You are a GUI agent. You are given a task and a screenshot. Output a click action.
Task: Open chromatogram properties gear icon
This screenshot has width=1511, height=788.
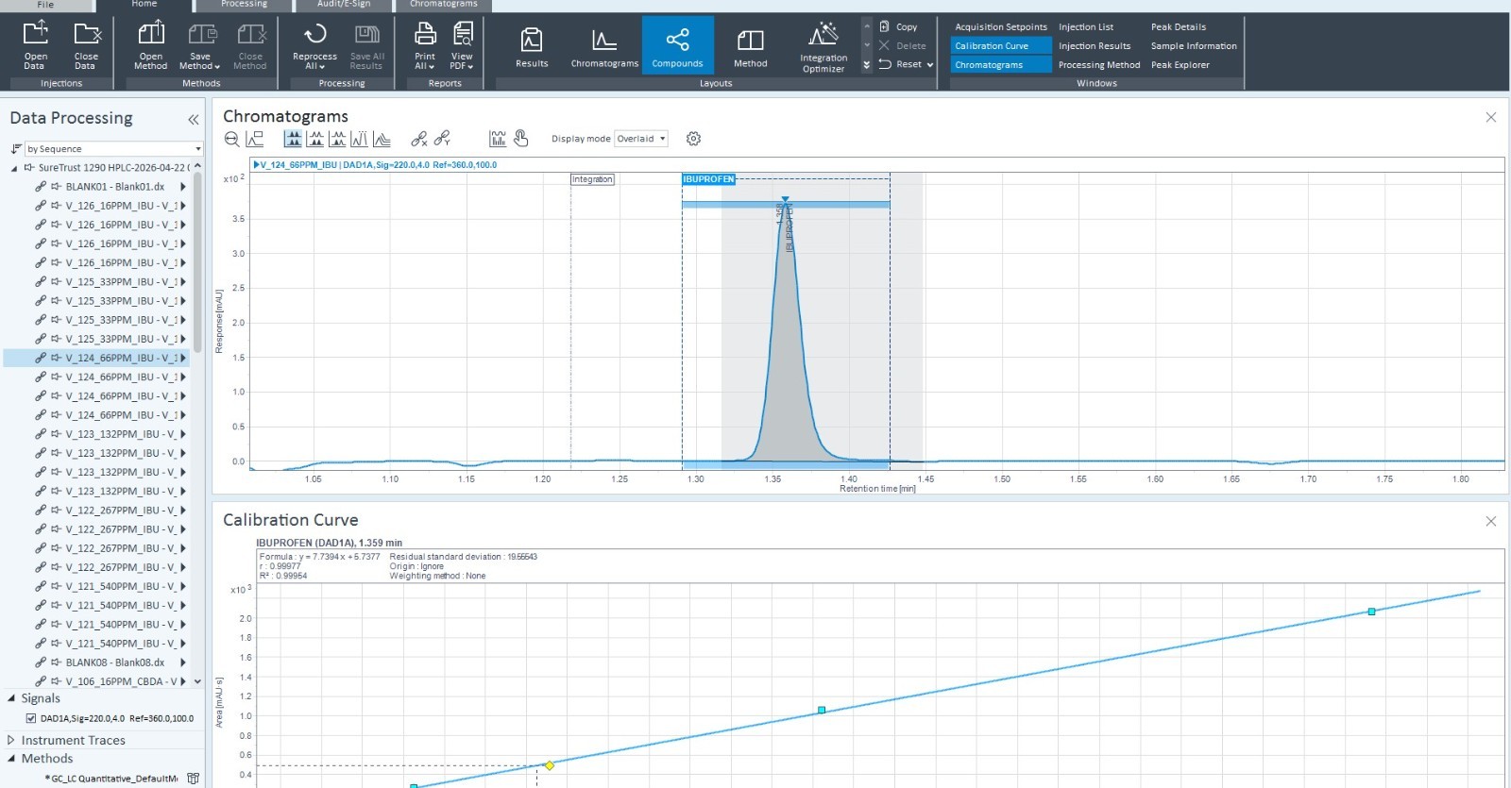click(x=693, y=139)
